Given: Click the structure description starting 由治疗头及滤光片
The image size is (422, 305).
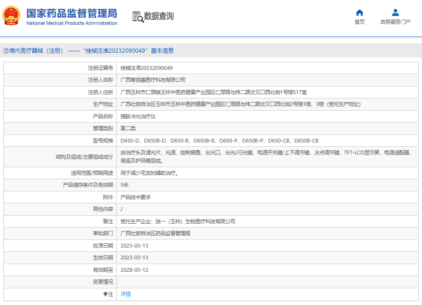Looking at the screenshot, I should pos(266,157).
